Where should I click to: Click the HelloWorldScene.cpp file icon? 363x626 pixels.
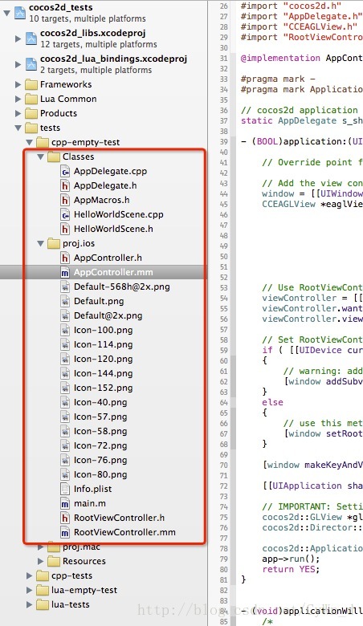click(x=65, y=214)
